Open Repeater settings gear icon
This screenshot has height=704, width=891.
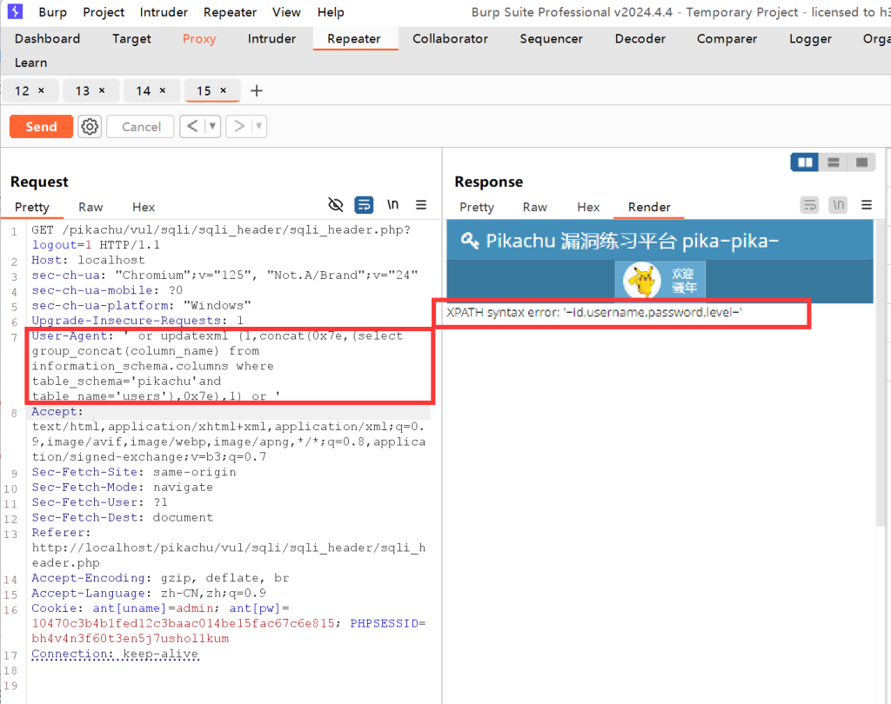(x=90, y=127)
